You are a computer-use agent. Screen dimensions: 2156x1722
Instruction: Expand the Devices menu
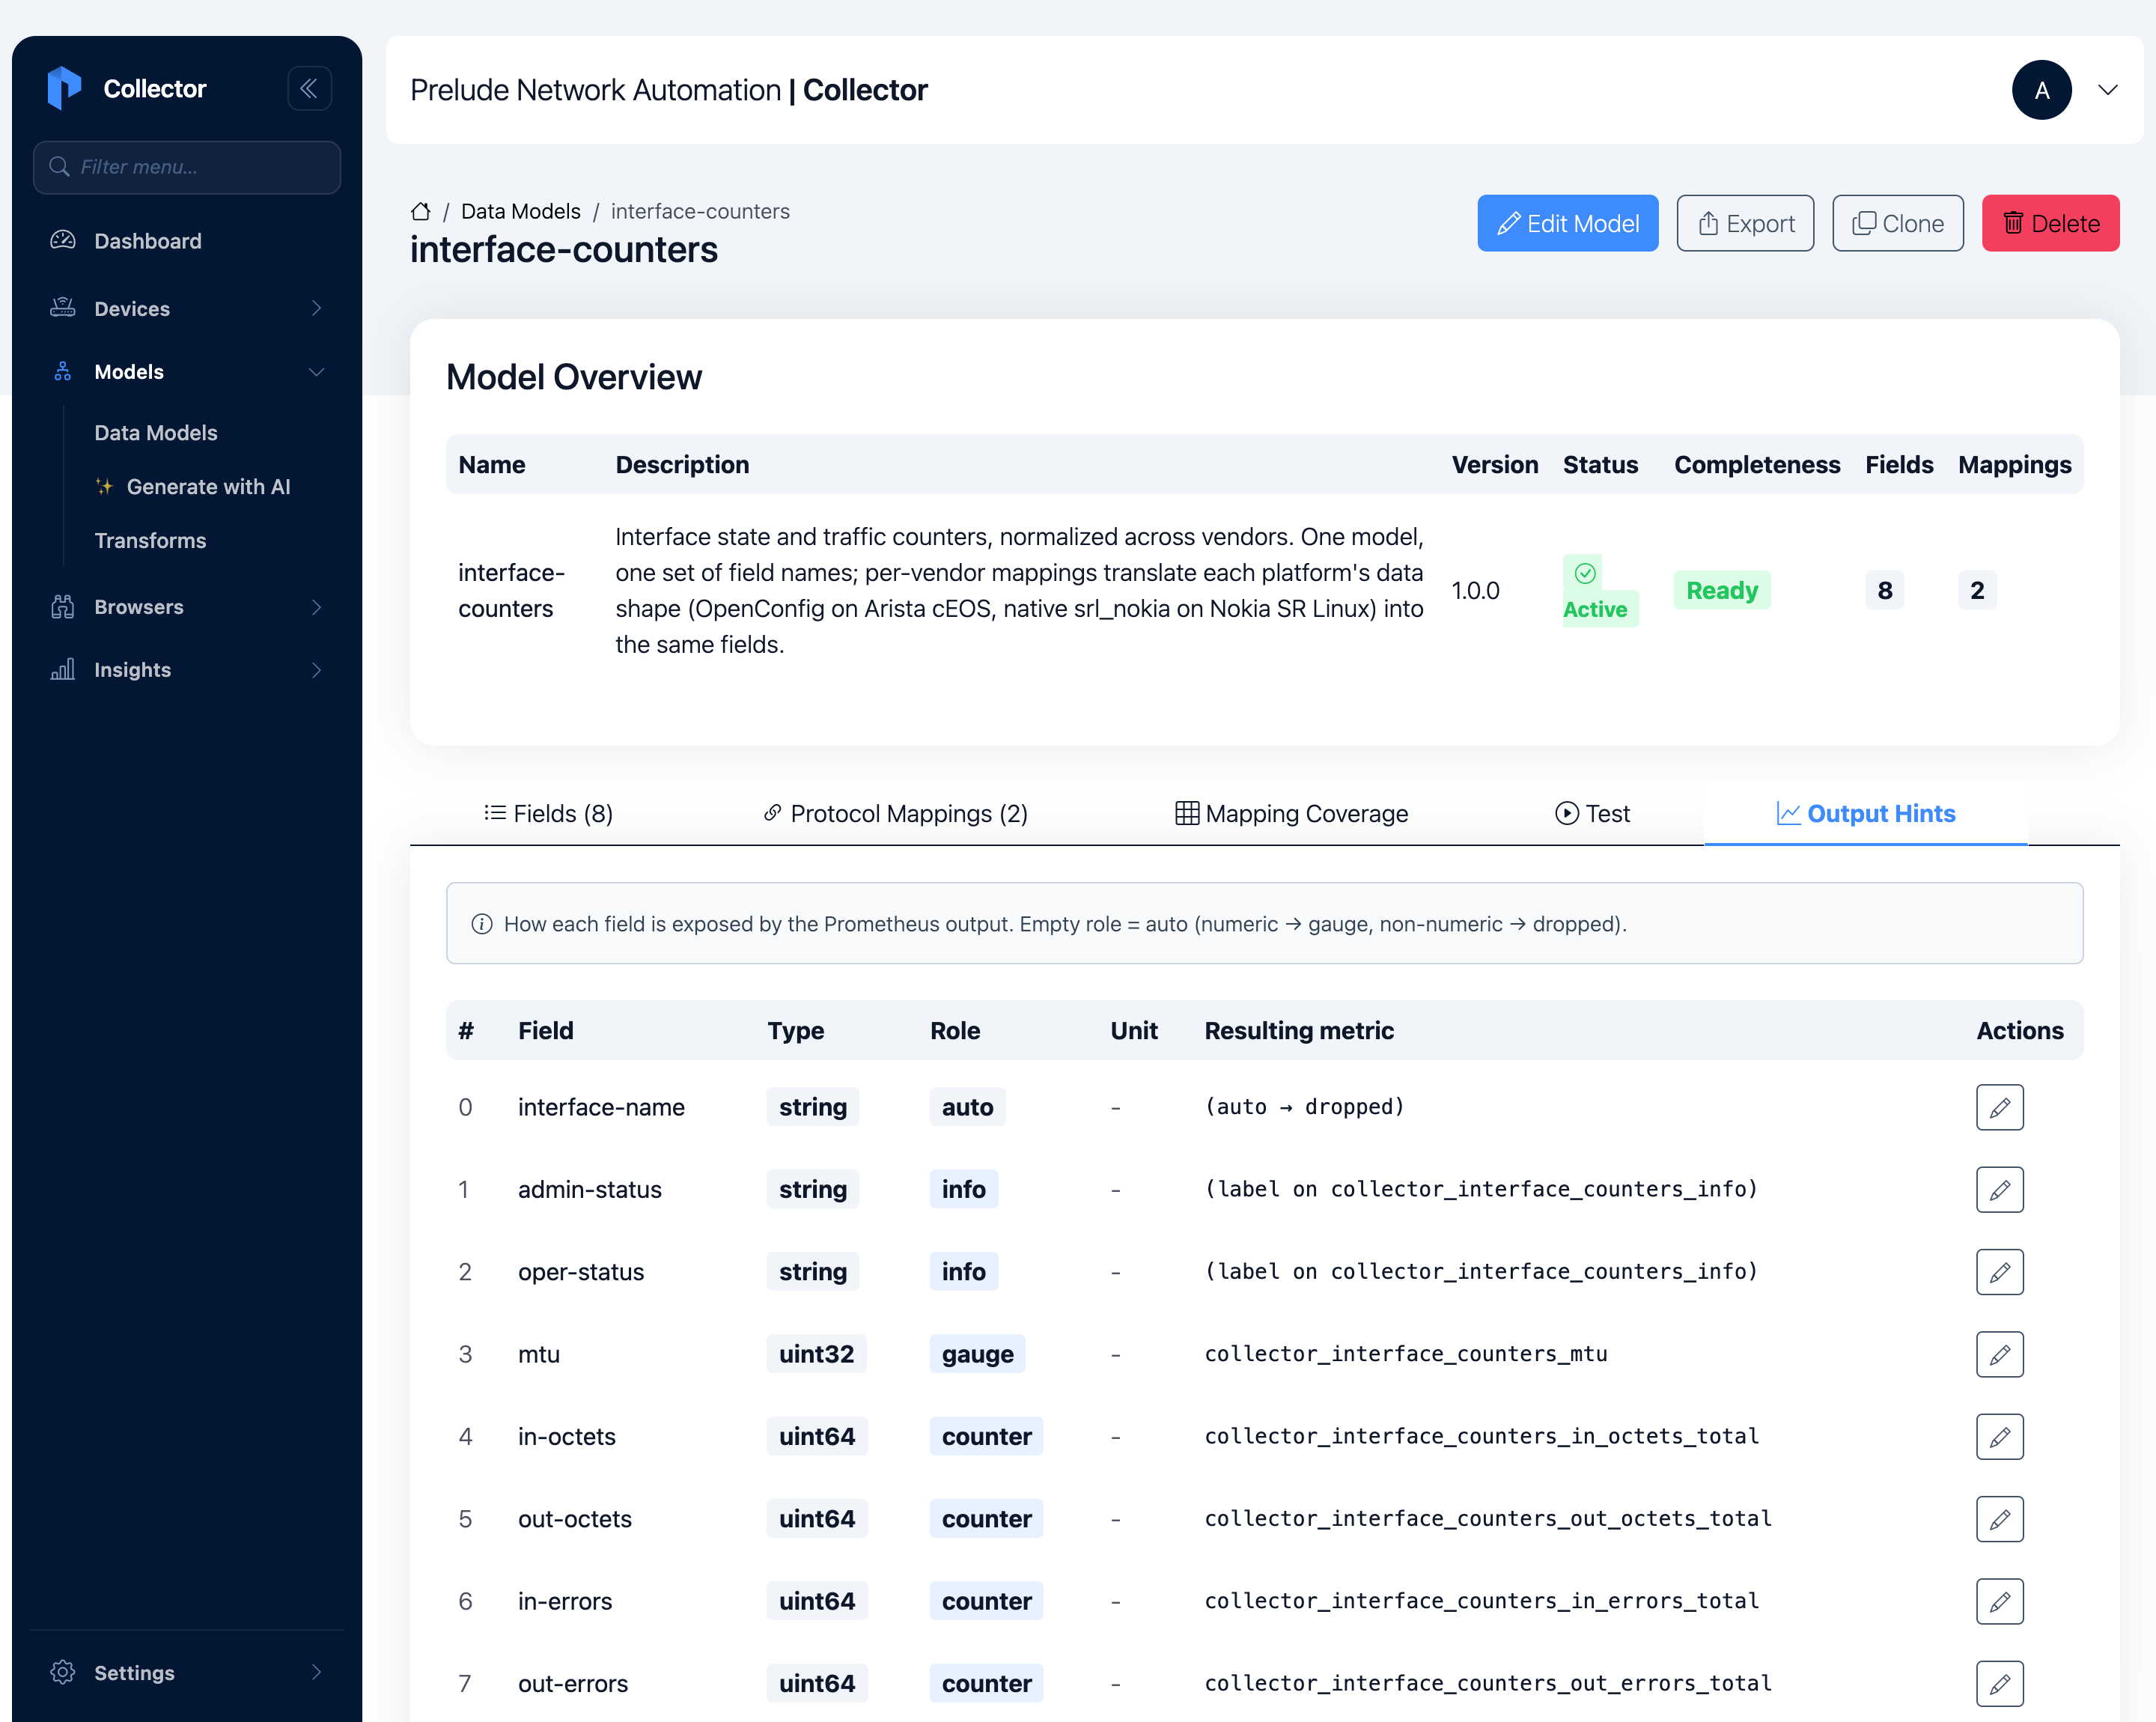click(187, 308)
